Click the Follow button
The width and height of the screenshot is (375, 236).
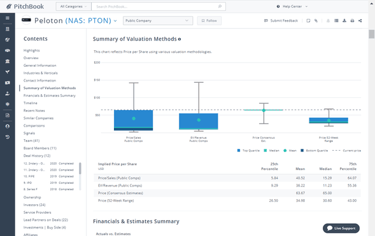pos(209,21)
